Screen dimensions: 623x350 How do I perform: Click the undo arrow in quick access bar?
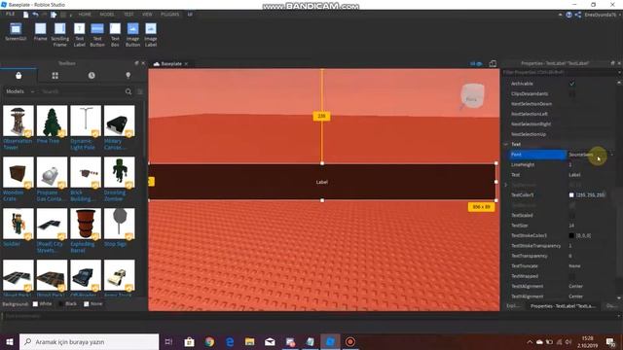(x=35, y=15)
